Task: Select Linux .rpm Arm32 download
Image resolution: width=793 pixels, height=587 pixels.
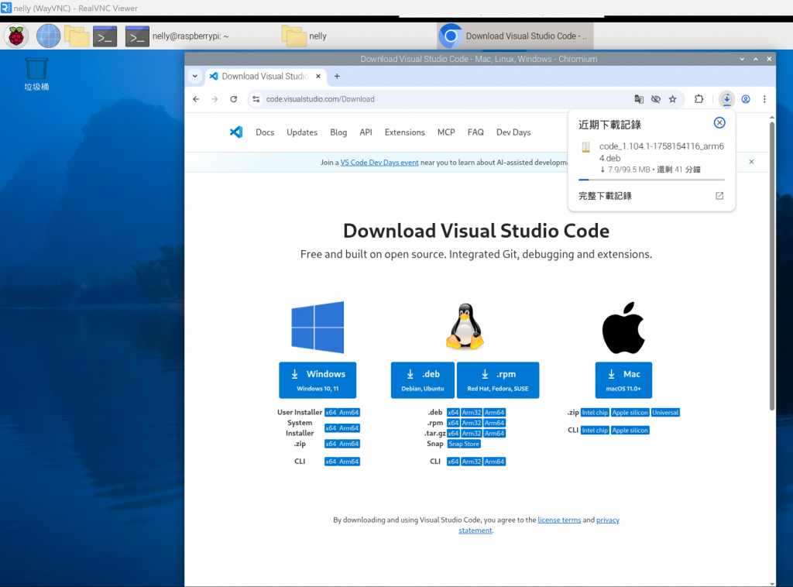Action: click(x=472, y=423)
